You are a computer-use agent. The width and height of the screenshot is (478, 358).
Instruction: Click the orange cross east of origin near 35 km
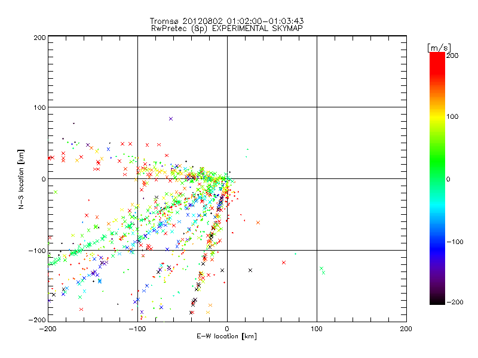(x=258, y=223)
